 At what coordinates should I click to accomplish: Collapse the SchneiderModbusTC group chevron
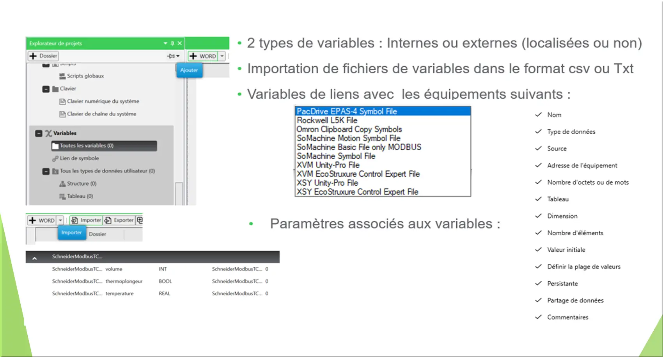[34, 258]
